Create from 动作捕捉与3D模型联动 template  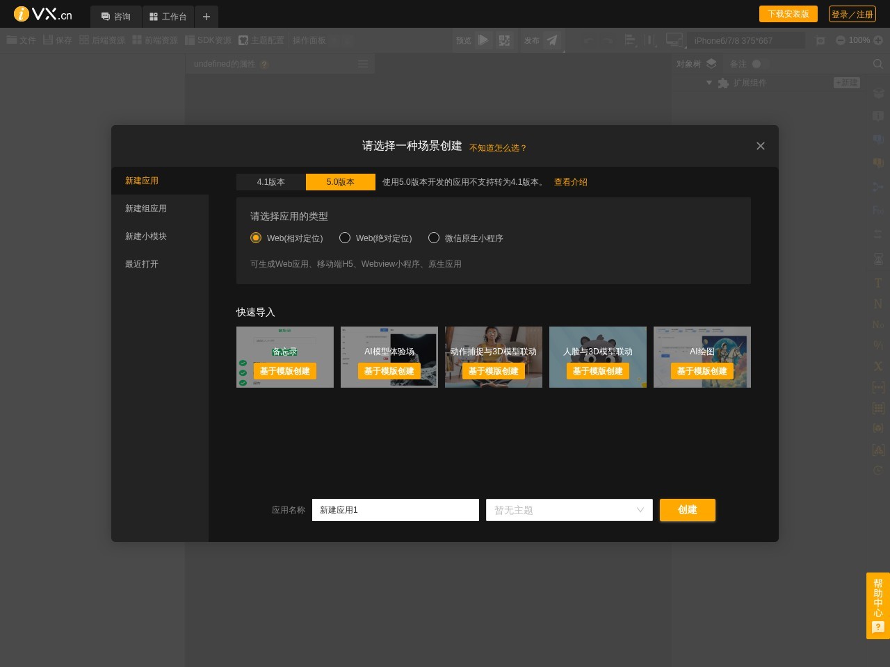point(494,371)
